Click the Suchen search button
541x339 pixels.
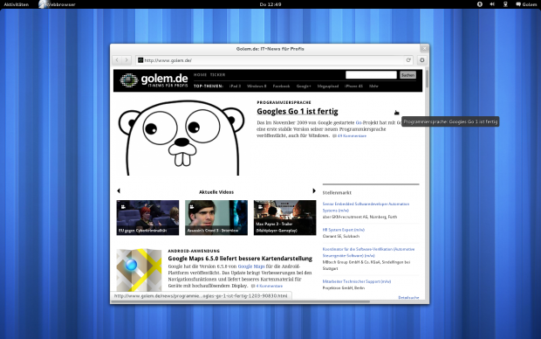pos(407,75)
